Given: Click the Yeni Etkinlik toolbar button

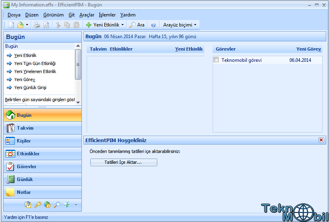Looking at the screenshot, I should [103, 25].
